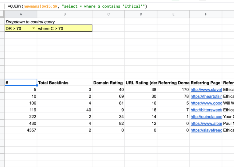
Task: Select column C header
Action: [x=108, y=14]
